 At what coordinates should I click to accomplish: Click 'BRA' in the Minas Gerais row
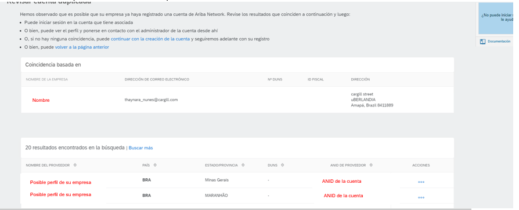[147, 180]
